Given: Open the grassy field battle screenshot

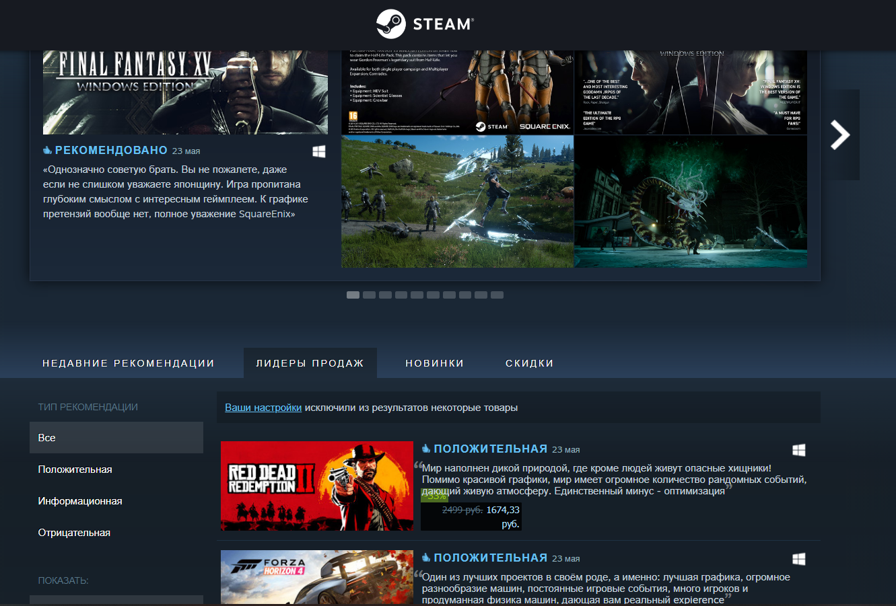Looking at the screenshot, I should point(458,202).
